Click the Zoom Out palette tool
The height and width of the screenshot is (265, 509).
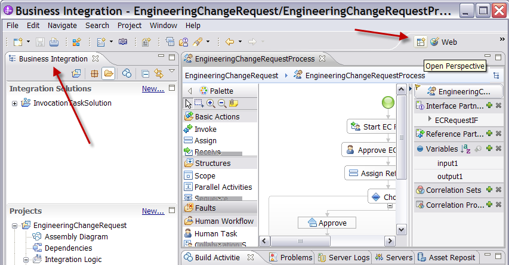(222, 104)
